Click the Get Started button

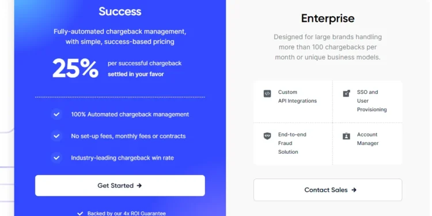(x=120, y=185)
